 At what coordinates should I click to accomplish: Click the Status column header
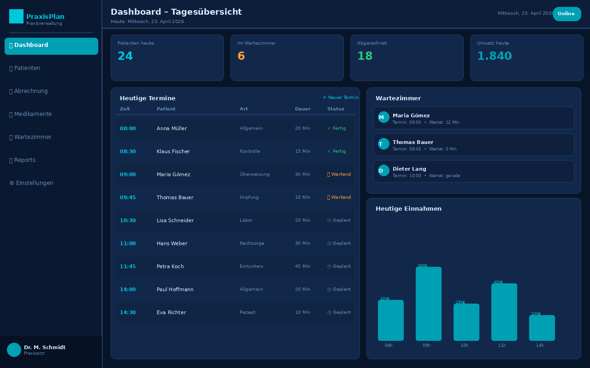tap(336, 109)
